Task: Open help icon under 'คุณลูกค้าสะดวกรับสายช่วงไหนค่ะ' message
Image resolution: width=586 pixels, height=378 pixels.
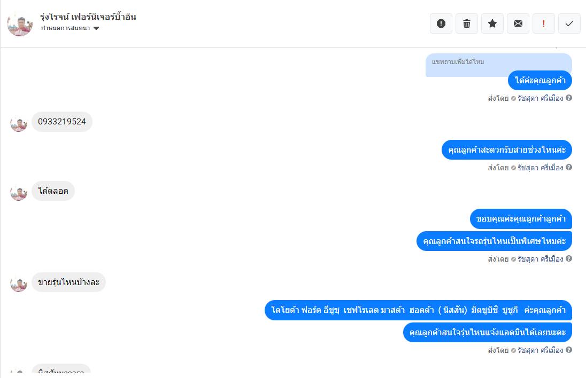Action: click(x=569, y=167)
